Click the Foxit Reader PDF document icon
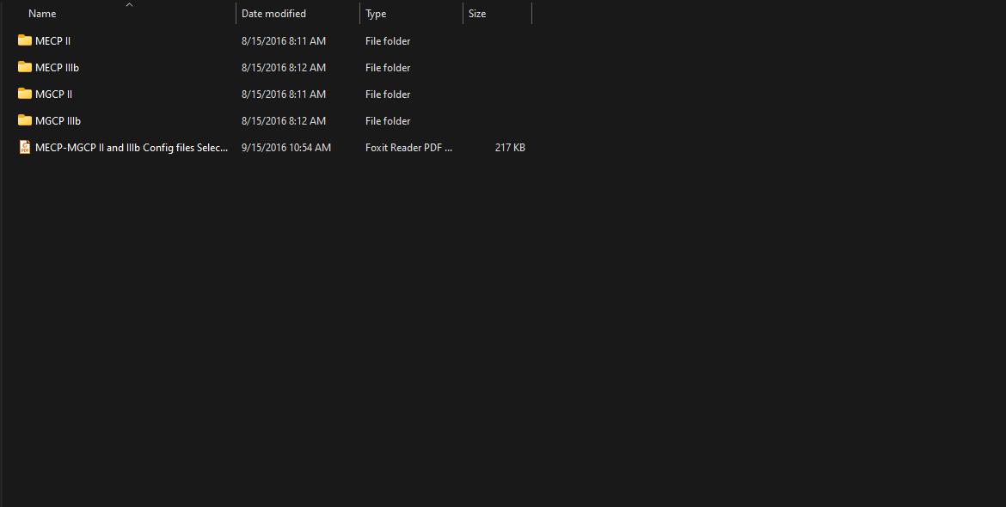The width and height of the screenshot is (1006, 507). click(25, 147)
